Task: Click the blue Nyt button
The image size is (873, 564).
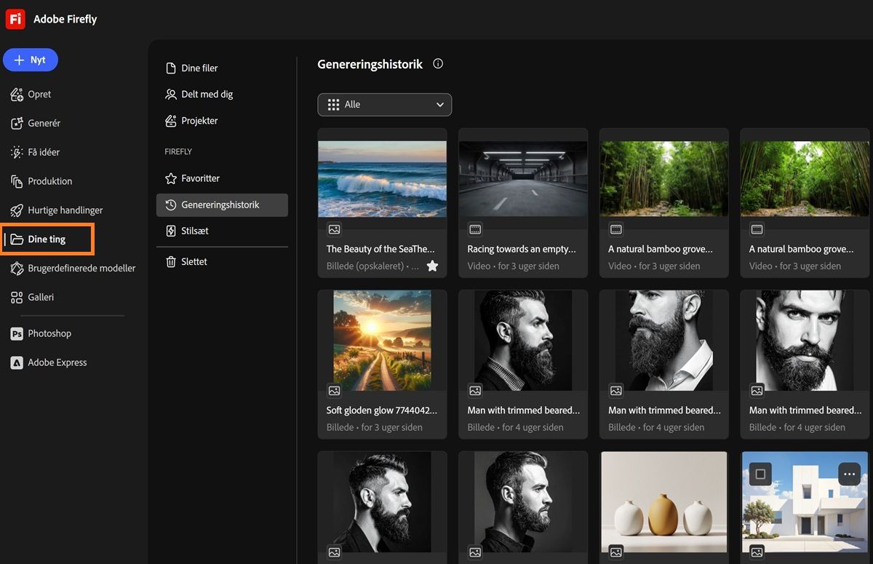Action: (31, 60)
